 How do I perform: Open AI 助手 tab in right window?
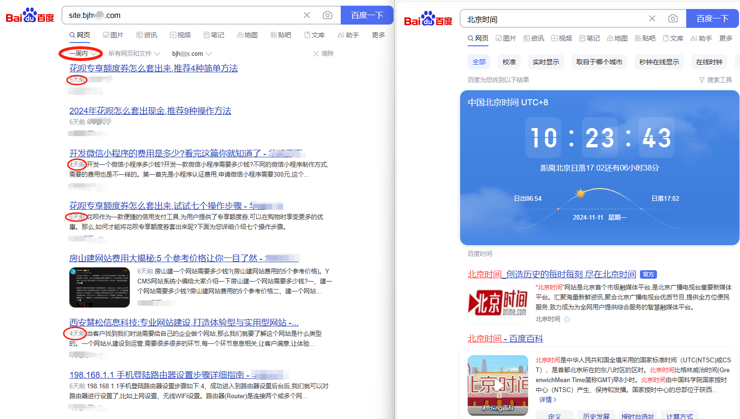701,38
